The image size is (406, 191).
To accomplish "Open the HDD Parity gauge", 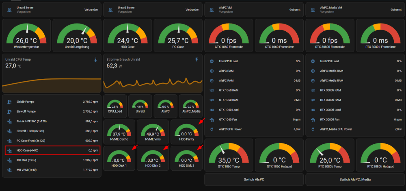I will (x=186, y=132).
